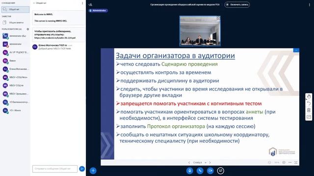This screenshot has width=314, height=176.
Task: Send the chat message
Action: pos(82,169)
